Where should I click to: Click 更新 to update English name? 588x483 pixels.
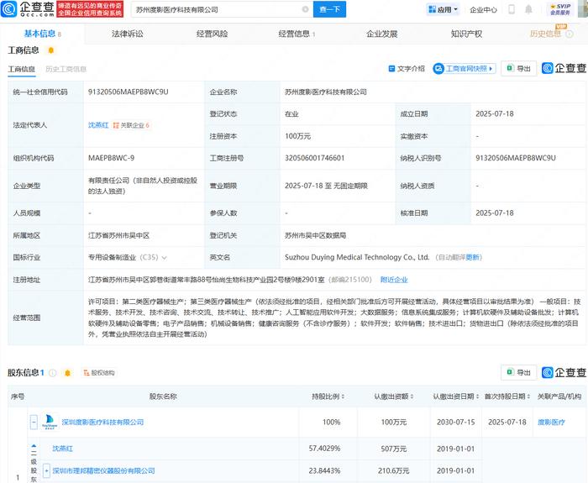(473, 257)
